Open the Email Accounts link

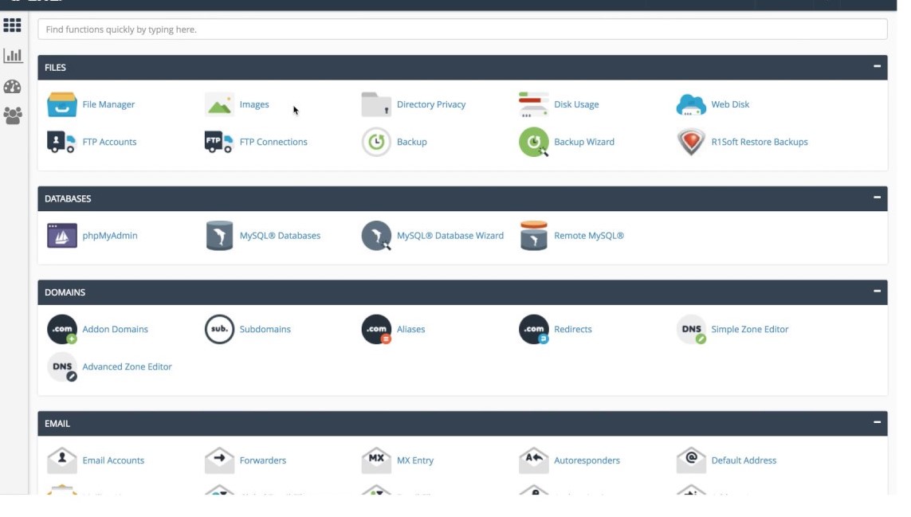point(113,460)
